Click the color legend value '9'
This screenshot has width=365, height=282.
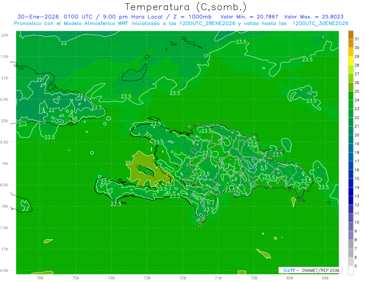[356, 231]
